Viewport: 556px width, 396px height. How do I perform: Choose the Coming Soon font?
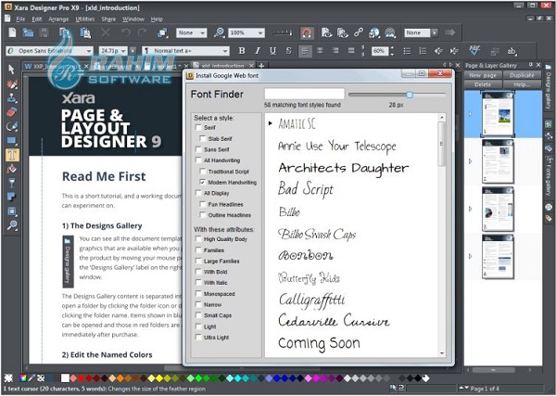point(319,343)
